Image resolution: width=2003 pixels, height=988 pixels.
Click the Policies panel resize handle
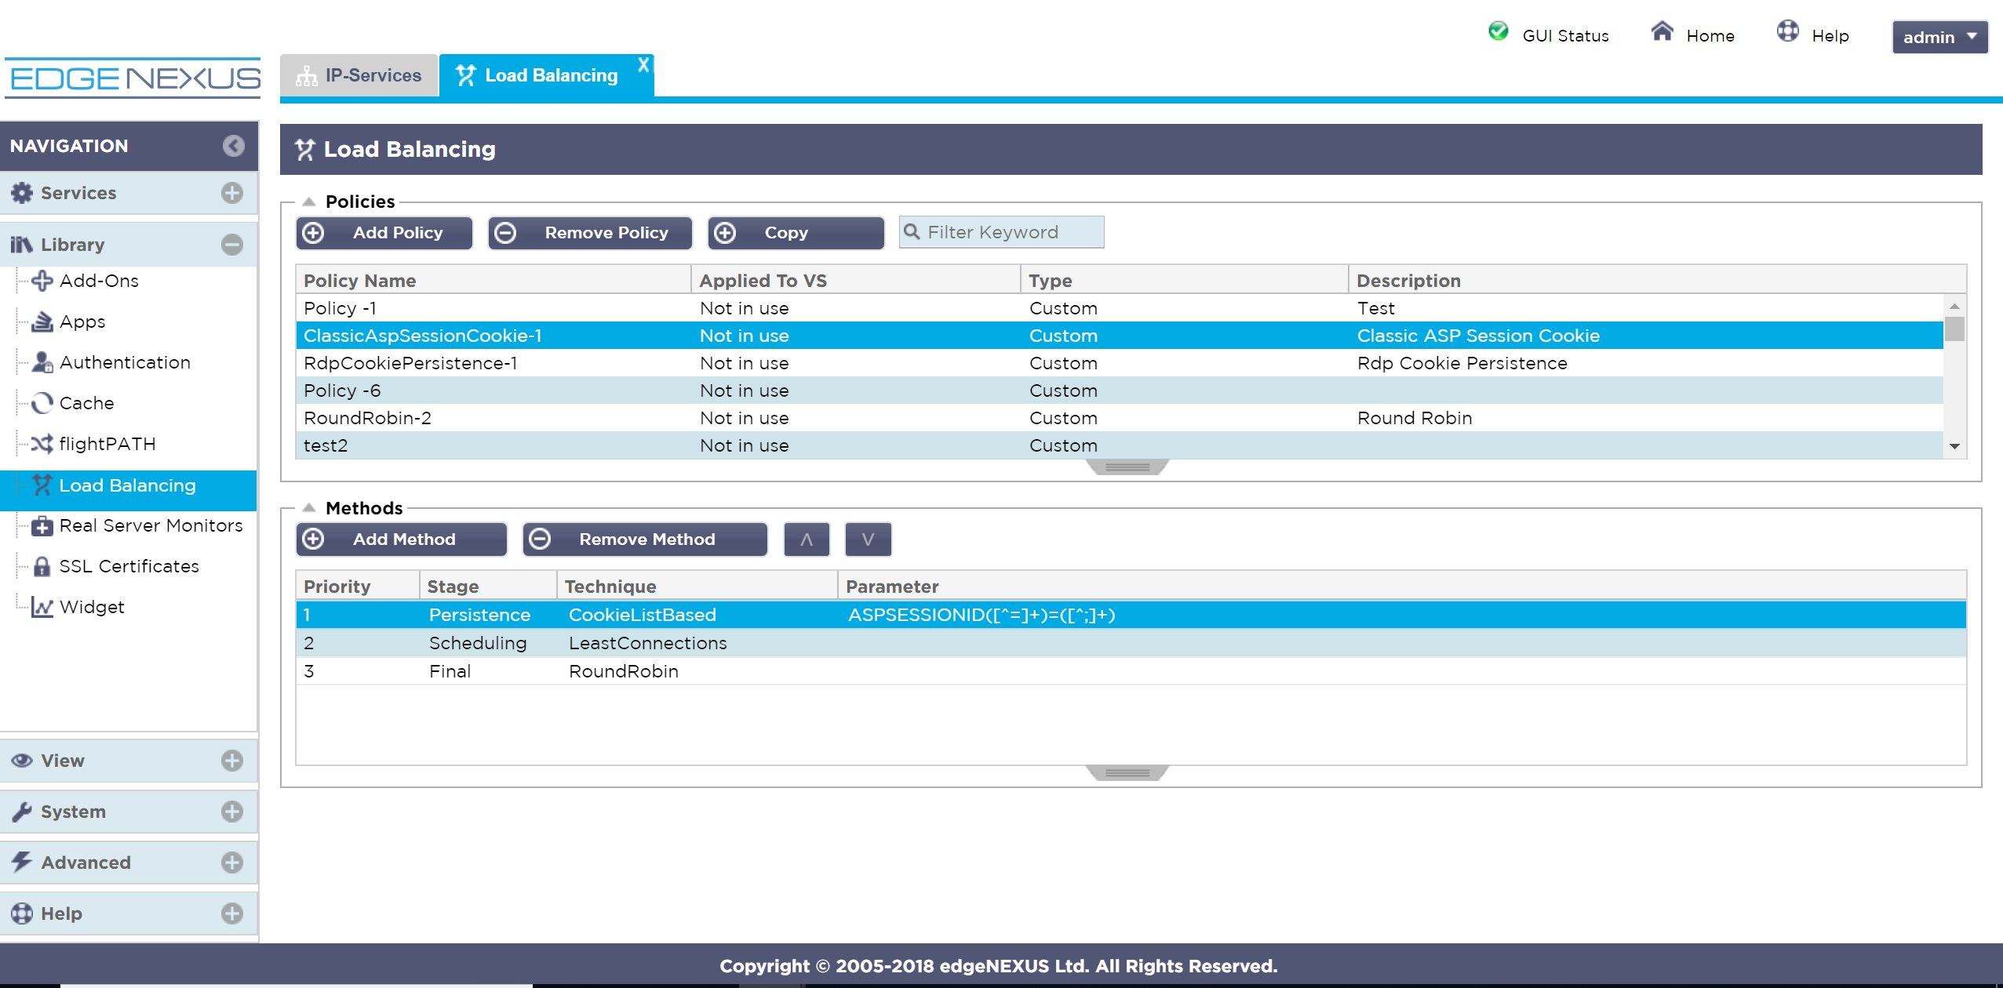[1127, 467]
